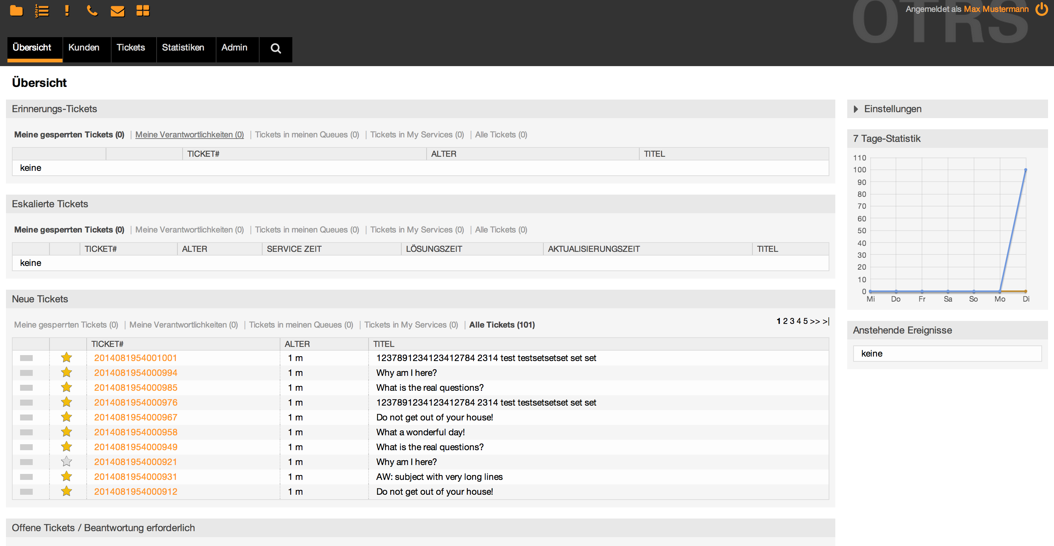Open the numbered list queue view icon
1054x546 pixels.
[x=42, y=11]
